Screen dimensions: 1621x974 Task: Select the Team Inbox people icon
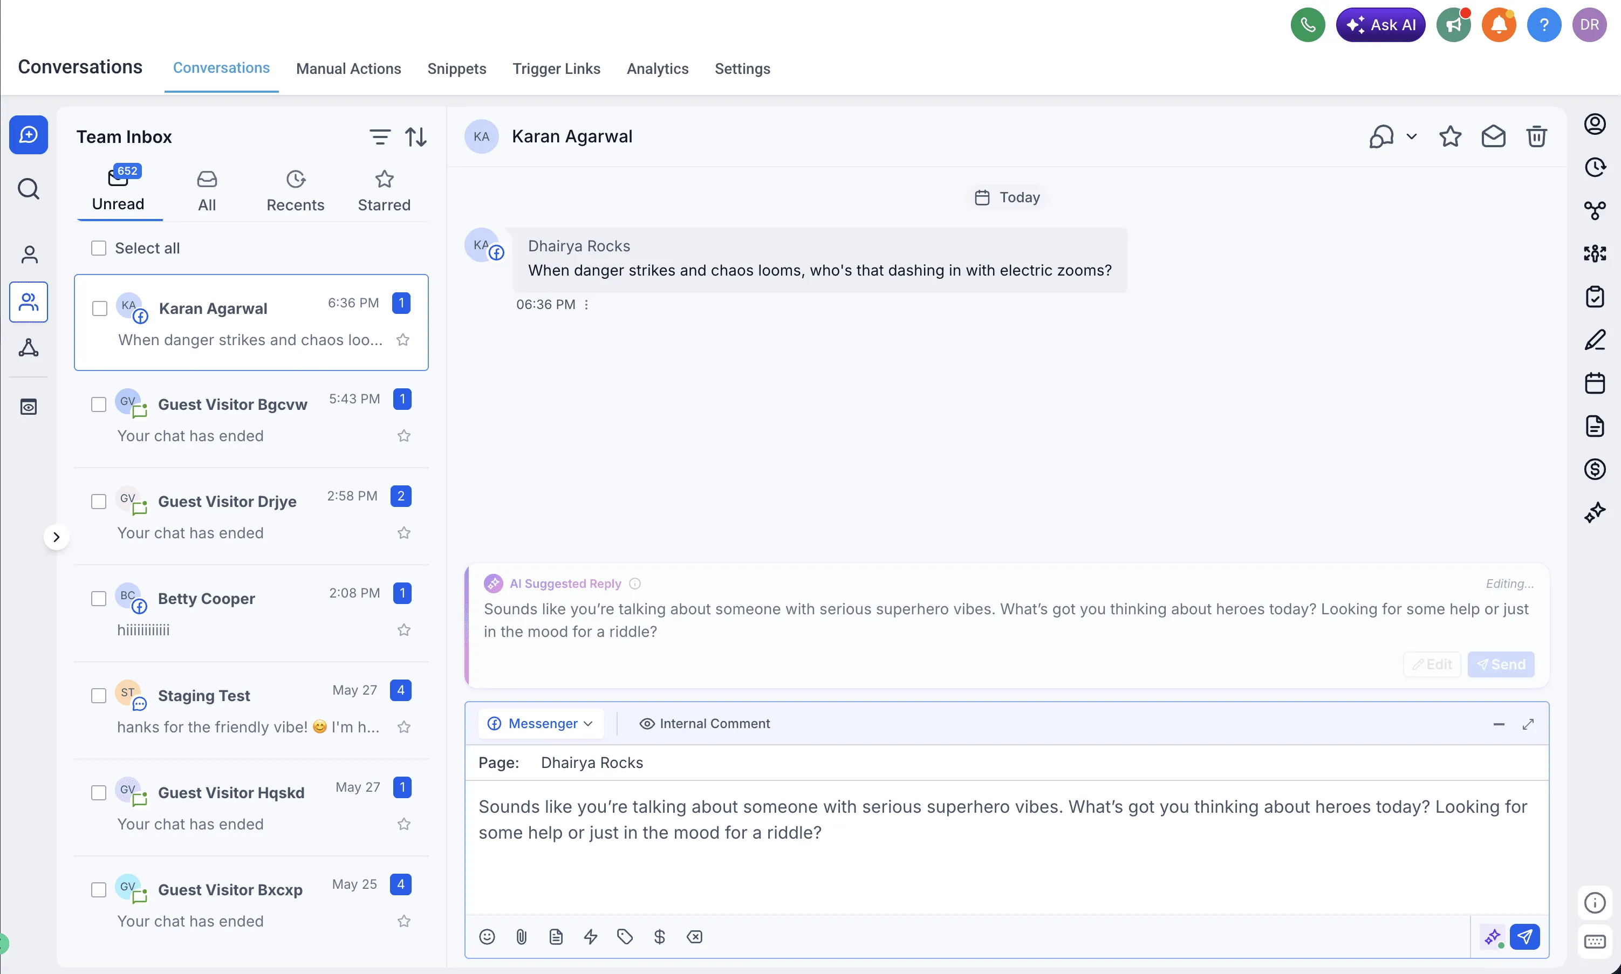[x=28, y=302]
